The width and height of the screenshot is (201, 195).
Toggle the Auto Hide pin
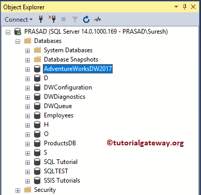point(184,7)
